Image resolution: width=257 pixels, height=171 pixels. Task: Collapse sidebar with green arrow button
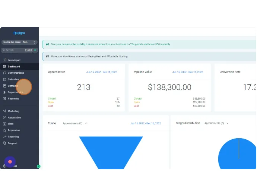(x=38, y=167)
